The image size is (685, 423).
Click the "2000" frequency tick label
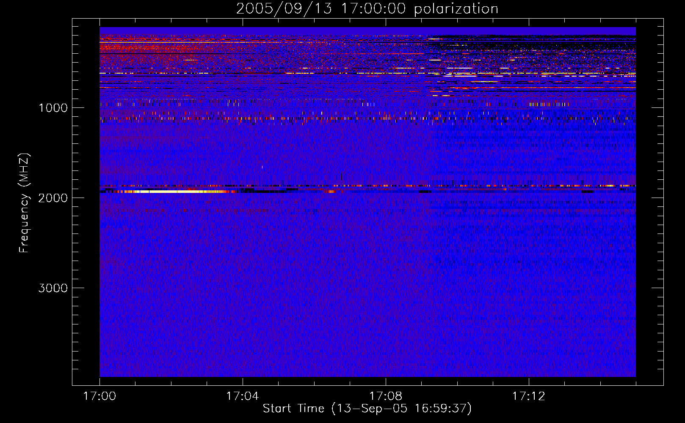(53, 198)
